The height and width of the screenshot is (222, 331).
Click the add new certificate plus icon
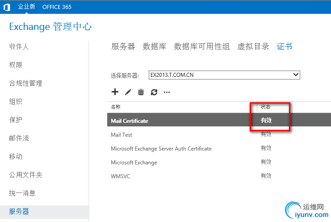115,92
